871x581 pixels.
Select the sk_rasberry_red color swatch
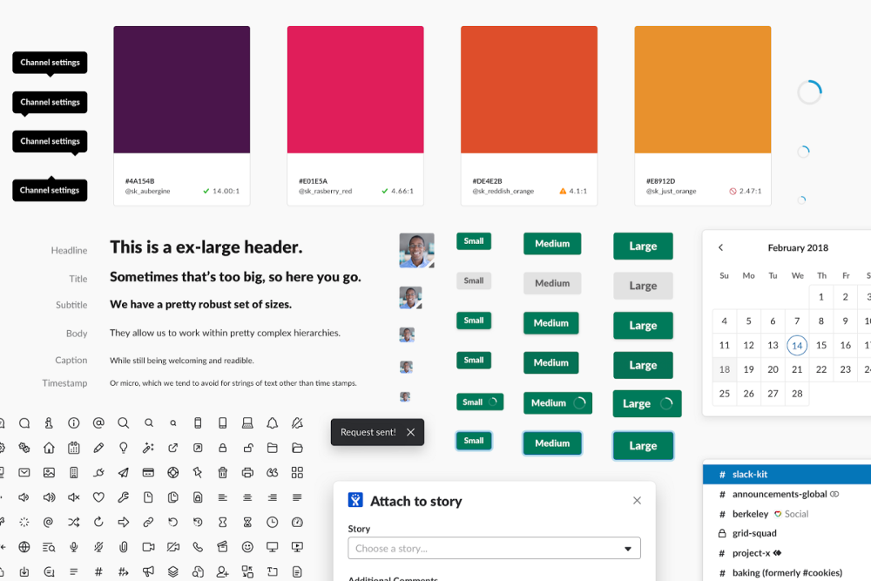355,89
